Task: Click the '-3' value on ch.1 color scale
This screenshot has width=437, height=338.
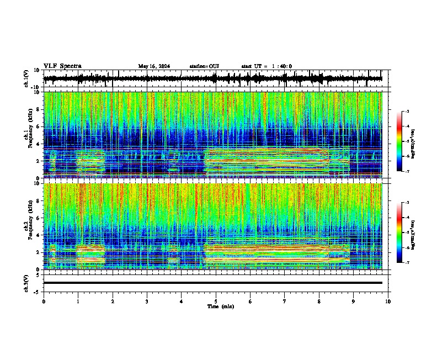Action: coord(407,111)
